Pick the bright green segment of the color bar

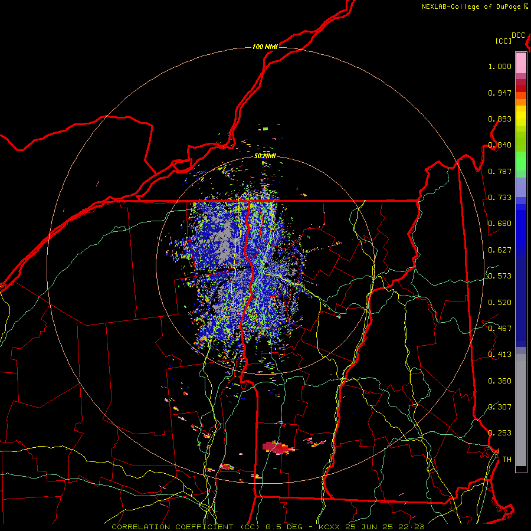(x=521, y=161)
